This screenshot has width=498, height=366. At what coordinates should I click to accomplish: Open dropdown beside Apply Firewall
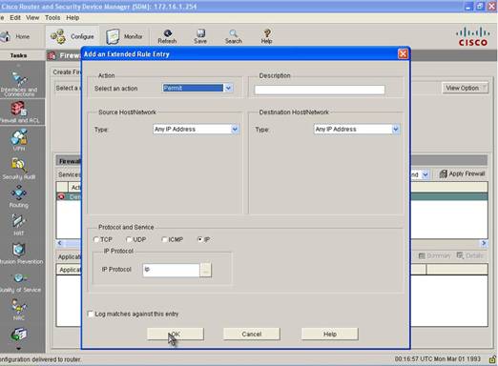pyautogui.click(x=425, y=174)
